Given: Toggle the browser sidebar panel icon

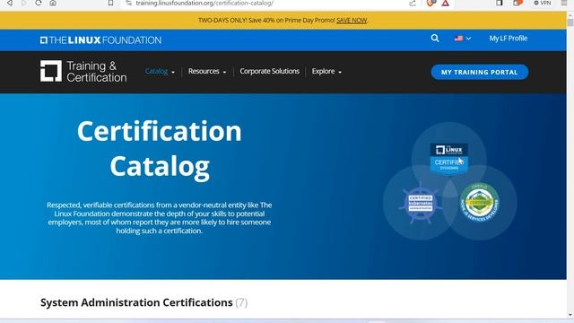Looking at the screenshot, I should tap(499, 3).
